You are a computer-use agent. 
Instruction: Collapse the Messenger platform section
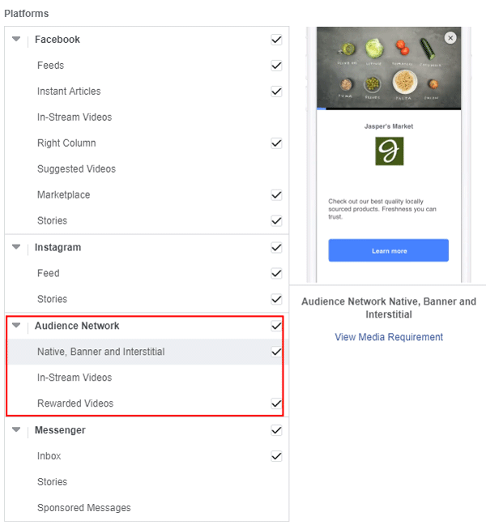pyautogui.click(x=16, y=430)
